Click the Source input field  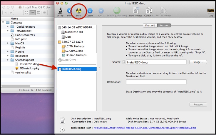click(x=156, y=62)
